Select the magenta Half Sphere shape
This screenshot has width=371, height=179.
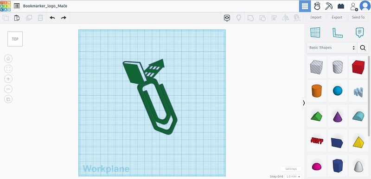[317, 167]
